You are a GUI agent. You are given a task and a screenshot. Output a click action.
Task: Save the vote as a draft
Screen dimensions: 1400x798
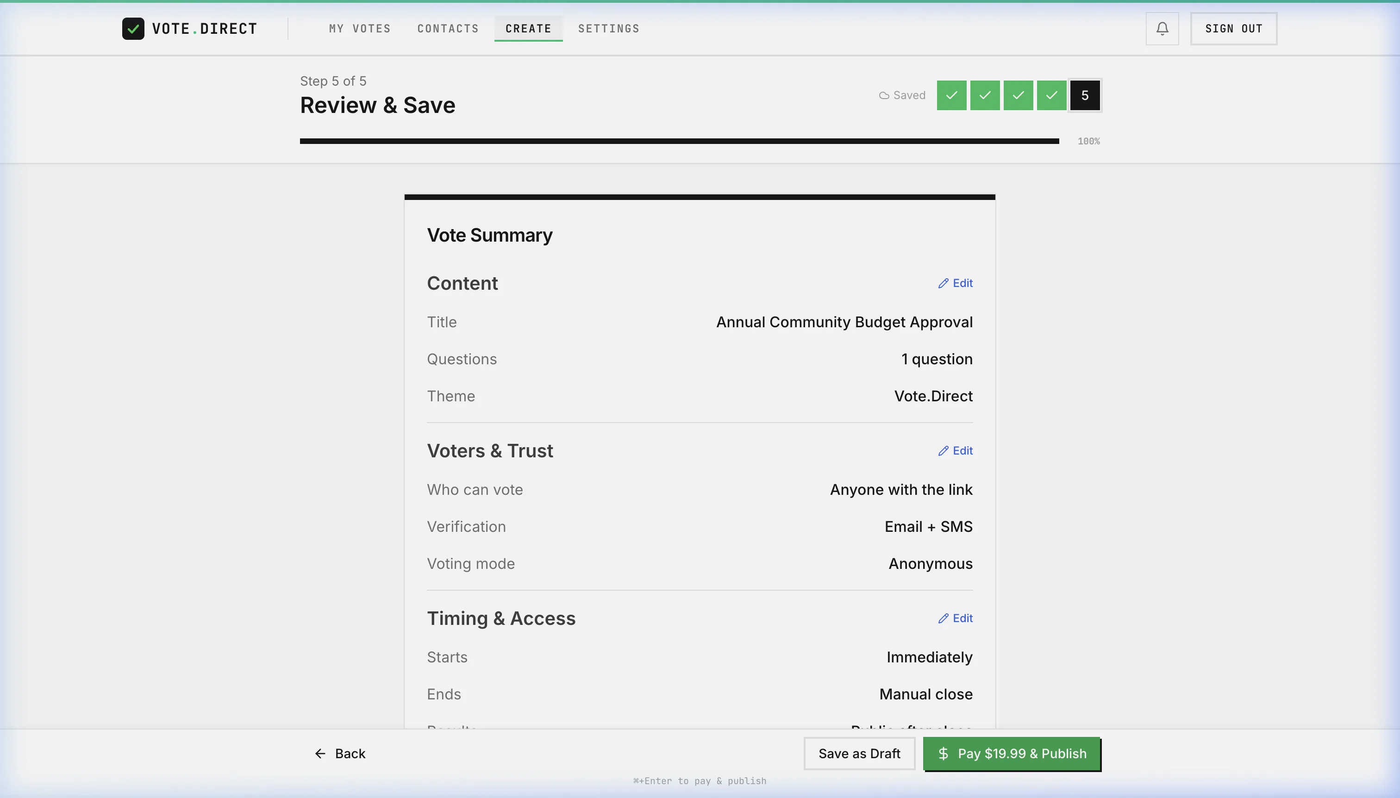[859, 754]
